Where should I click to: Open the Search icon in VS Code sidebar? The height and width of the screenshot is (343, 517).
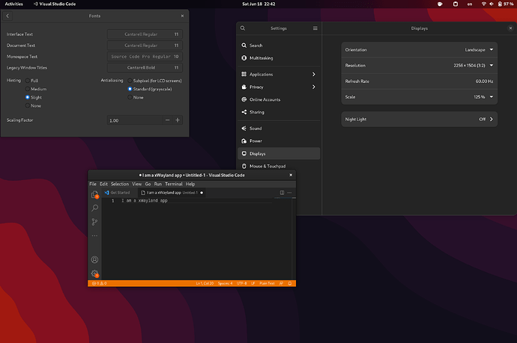pyautogui.click(x=94, y=208)
